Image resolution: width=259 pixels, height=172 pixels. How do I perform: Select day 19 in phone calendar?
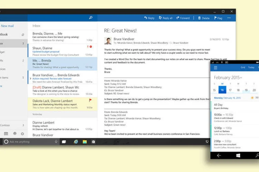(246, 90)
